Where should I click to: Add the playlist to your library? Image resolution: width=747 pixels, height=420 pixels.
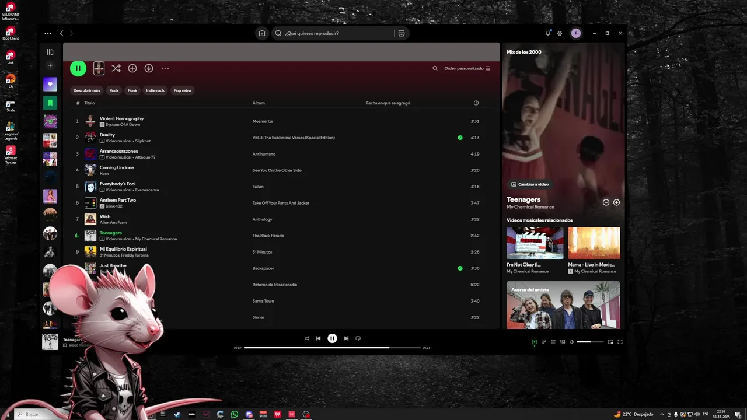(132, 68)
